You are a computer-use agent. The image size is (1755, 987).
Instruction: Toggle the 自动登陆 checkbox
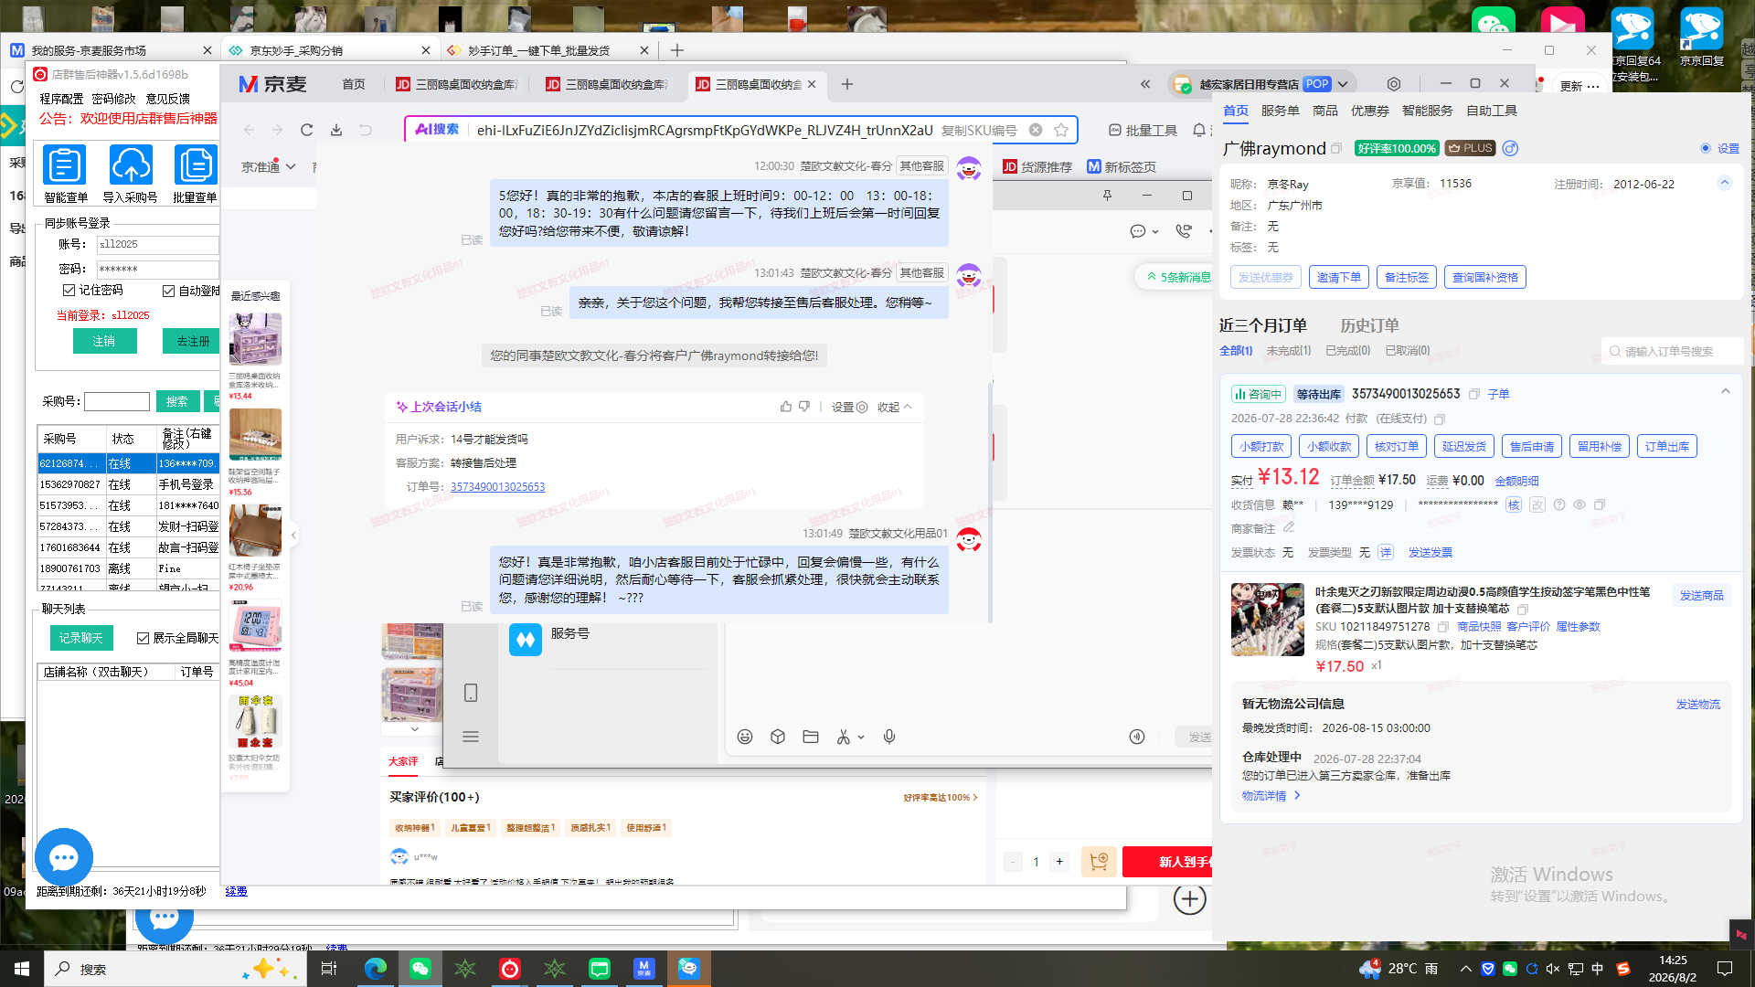click(168, 292)
